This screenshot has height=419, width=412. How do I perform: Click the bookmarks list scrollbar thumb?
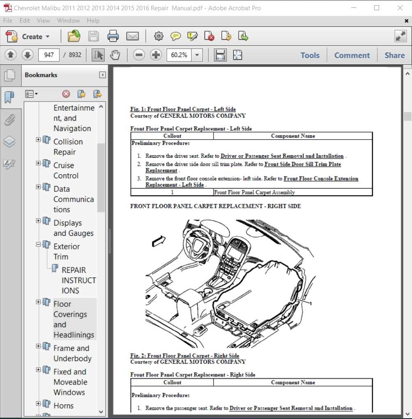click(x=101, y=177)
